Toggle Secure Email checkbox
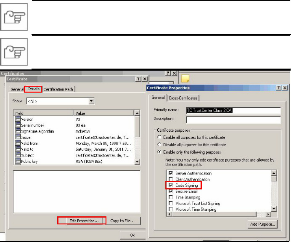 171,191
